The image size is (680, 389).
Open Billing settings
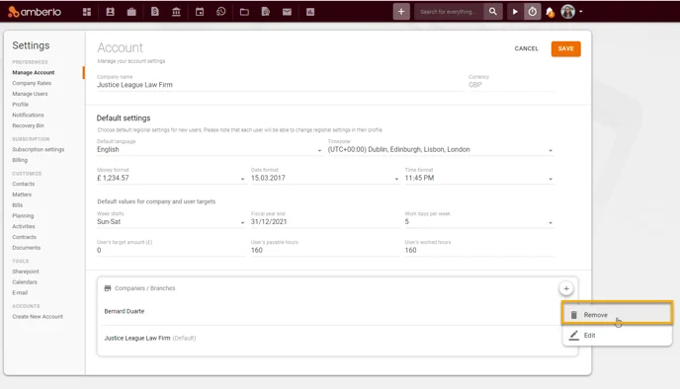point(20,160)
